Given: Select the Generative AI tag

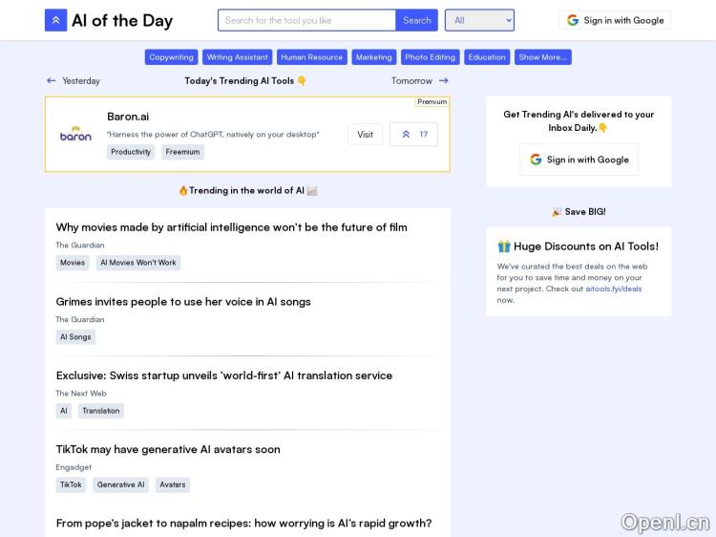Looking at the screenshot, I should pyautogui.click(x=120, y=484).
